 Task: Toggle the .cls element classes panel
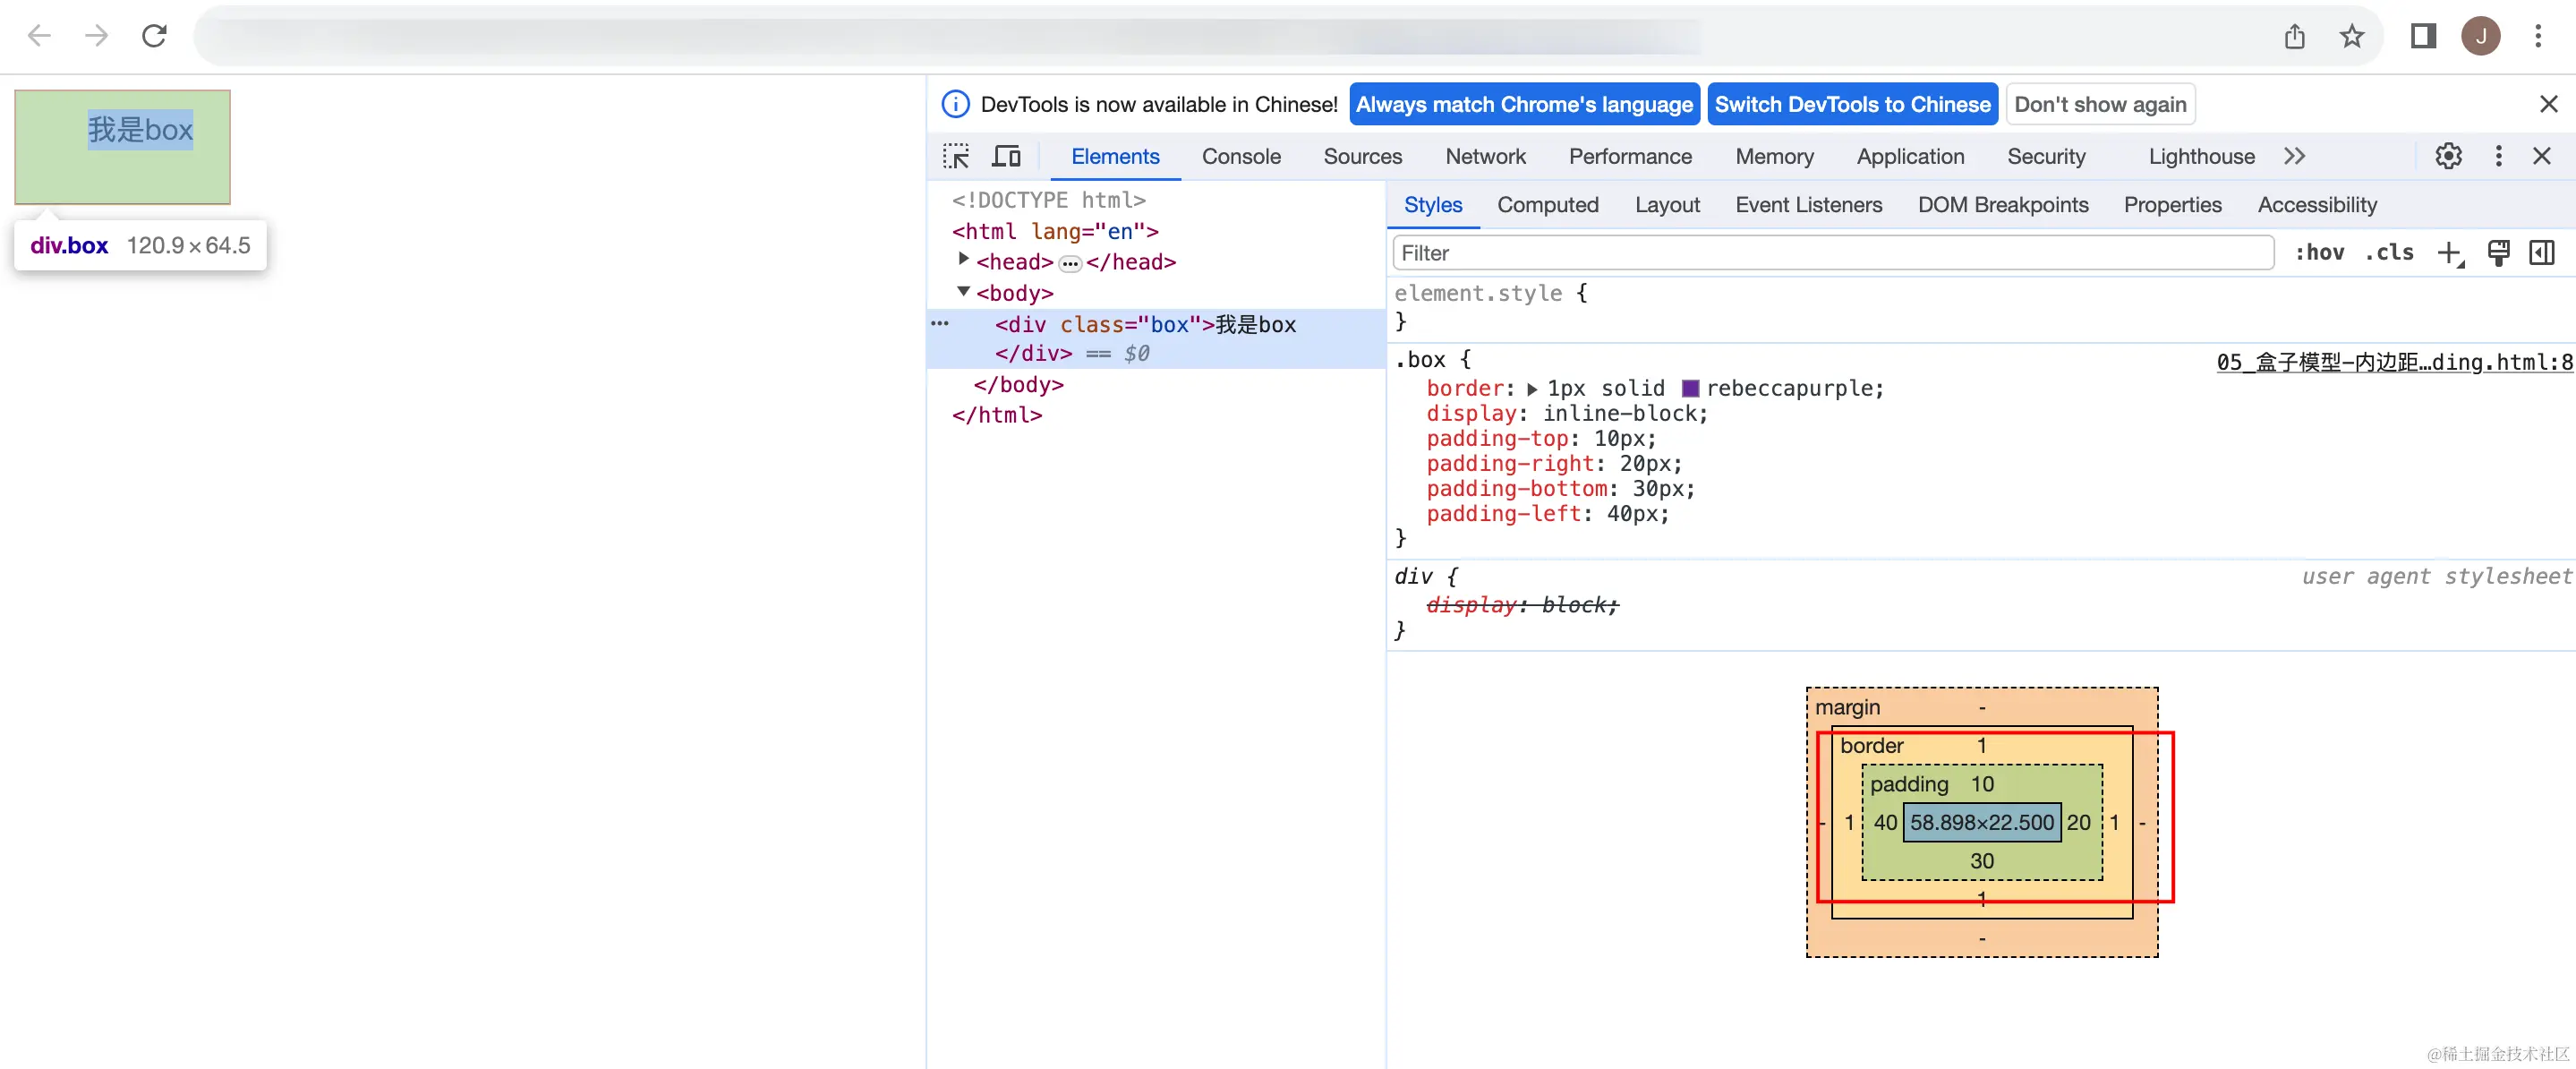click(2389, 253)
